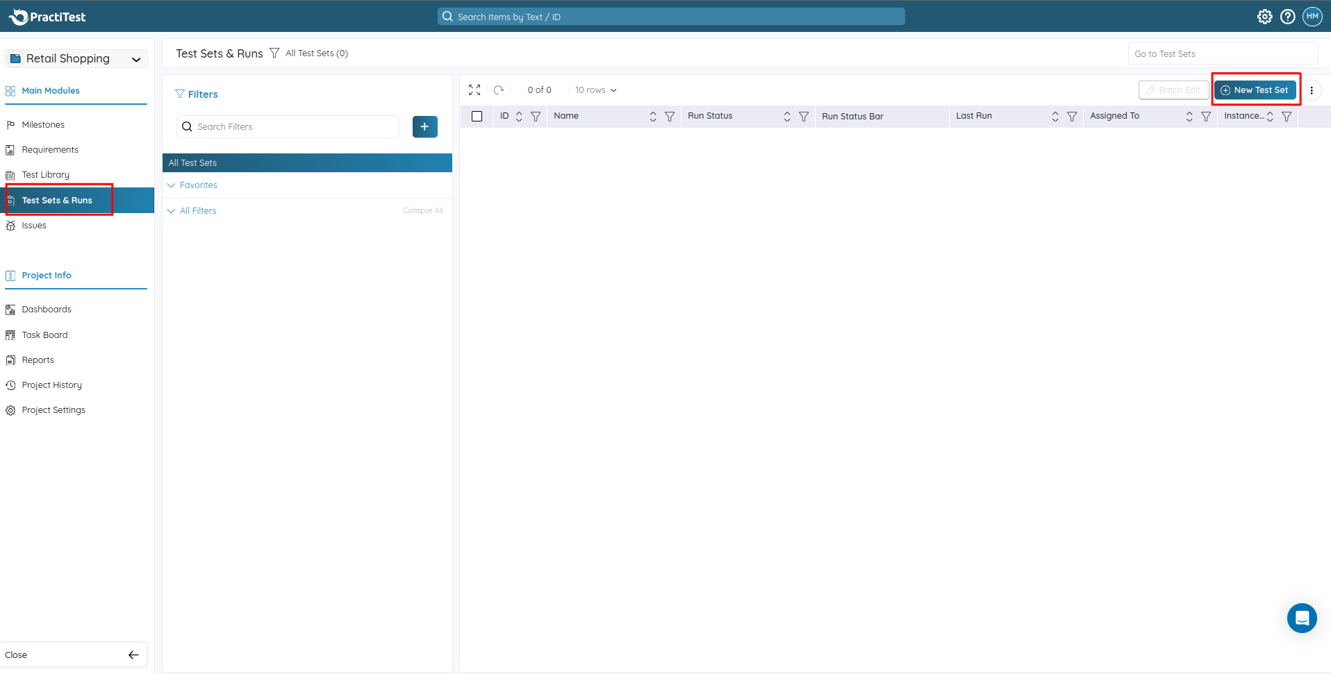1331x674 pixels.
Task: Create a New Test Set
Action: coord(1255,90)
